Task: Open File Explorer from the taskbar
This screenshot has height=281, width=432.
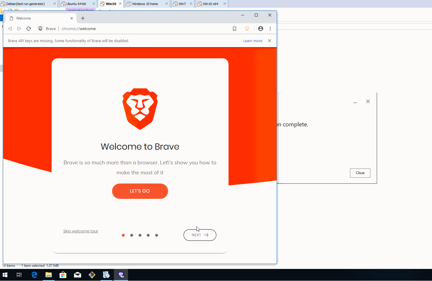Action: pyautogui.click(x=48, y=275)
